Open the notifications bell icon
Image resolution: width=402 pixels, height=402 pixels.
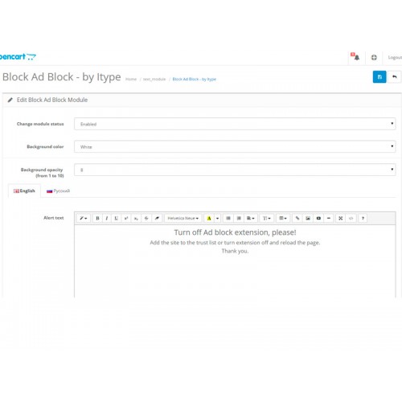[x=356, y=57]
